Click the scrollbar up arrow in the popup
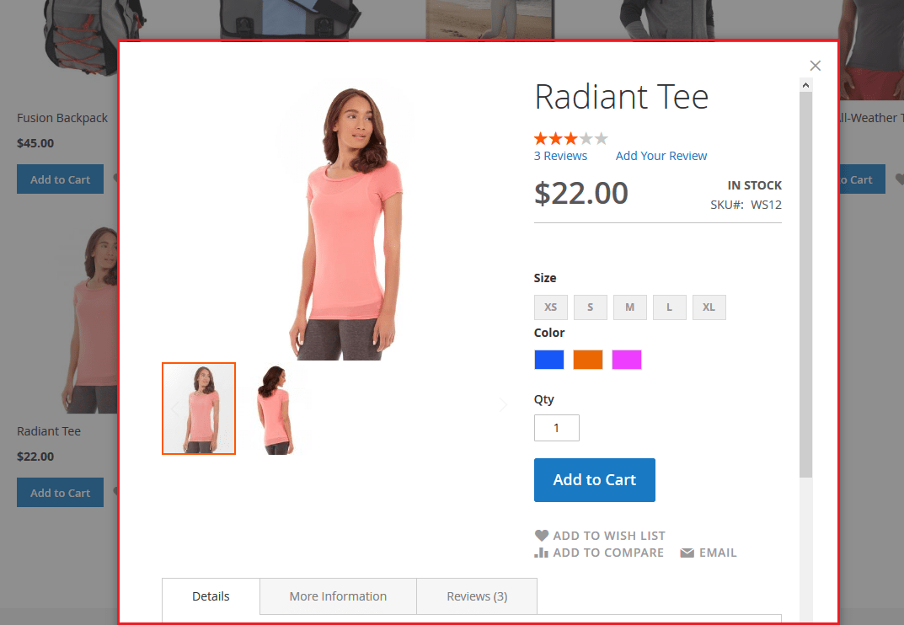The height and width of the screenshot is (625, 904). click(x=806, y=85)
